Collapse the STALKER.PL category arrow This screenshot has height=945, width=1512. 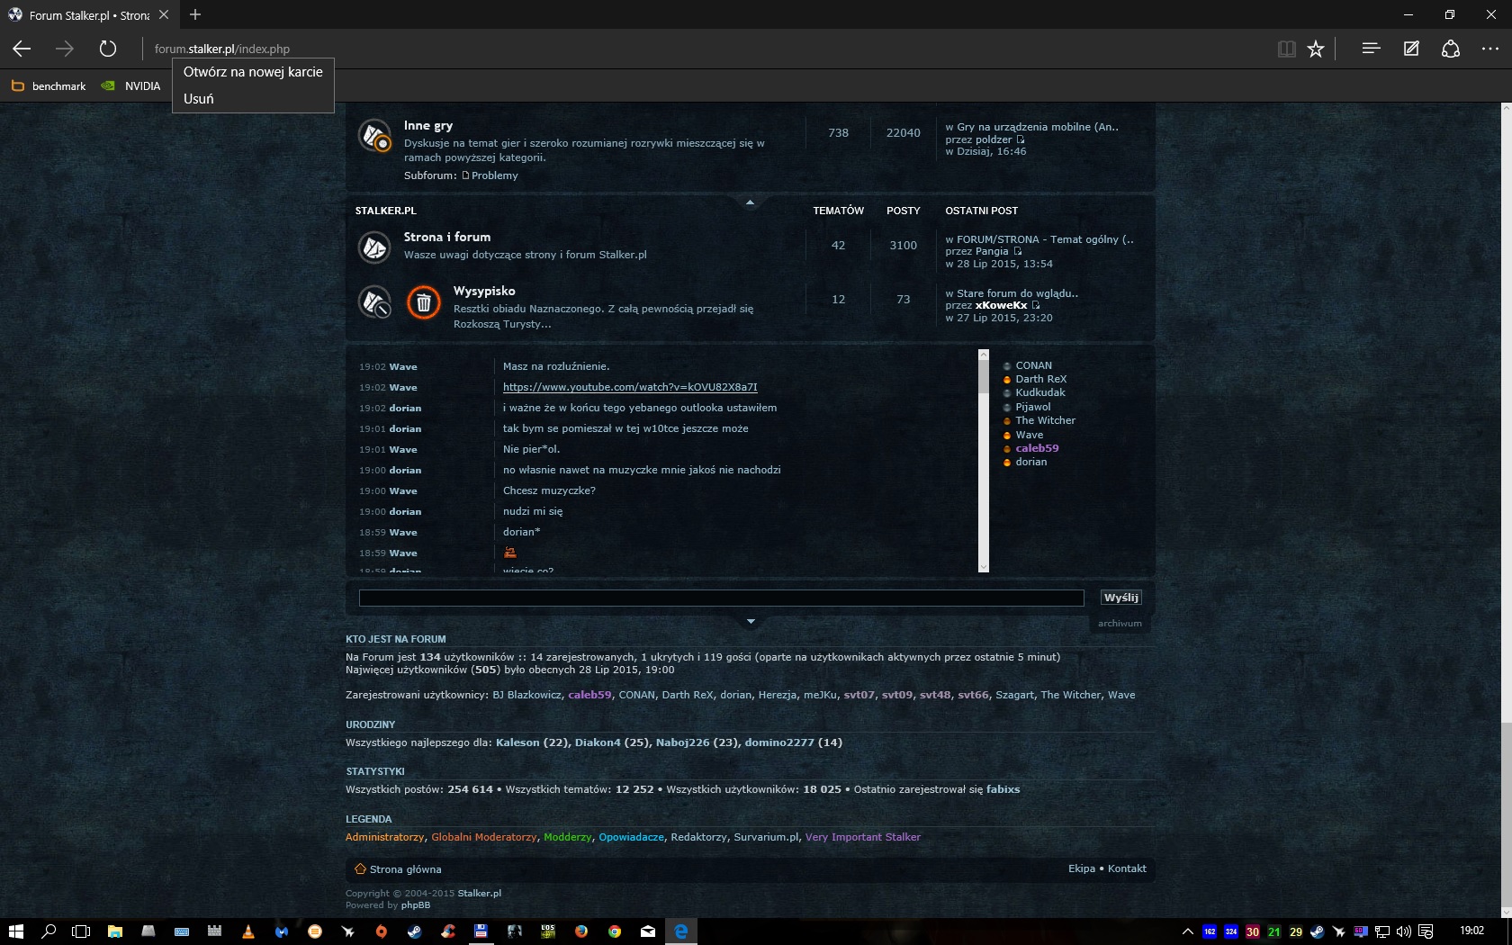click(750, 202)
